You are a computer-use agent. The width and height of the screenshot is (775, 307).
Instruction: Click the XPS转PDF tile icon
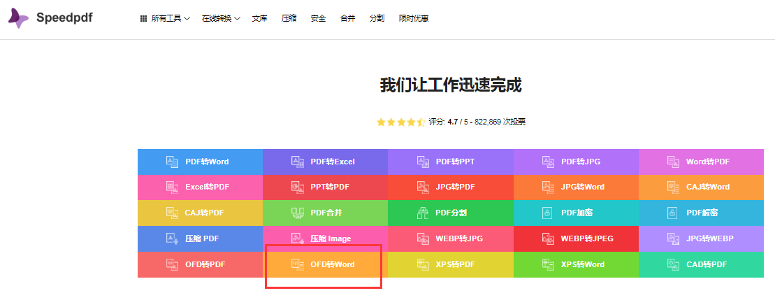point(423,264)
